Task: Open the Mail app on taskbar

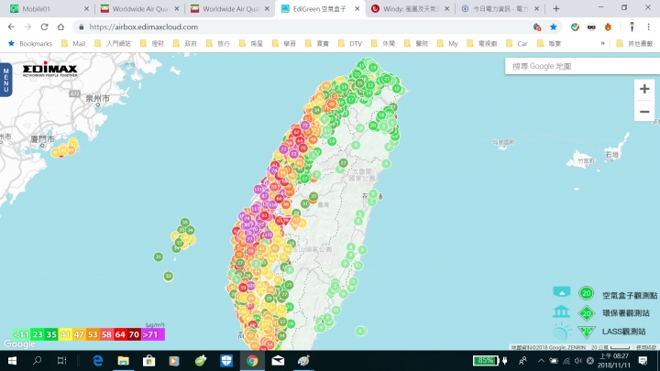Action: 278,361
